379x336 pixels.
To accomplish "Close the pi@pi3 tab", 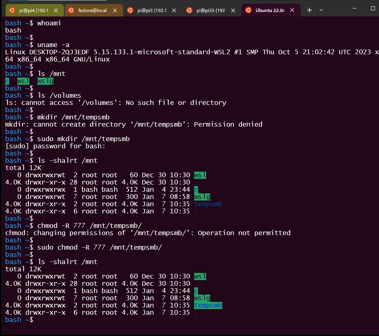I will coord(174,11).
